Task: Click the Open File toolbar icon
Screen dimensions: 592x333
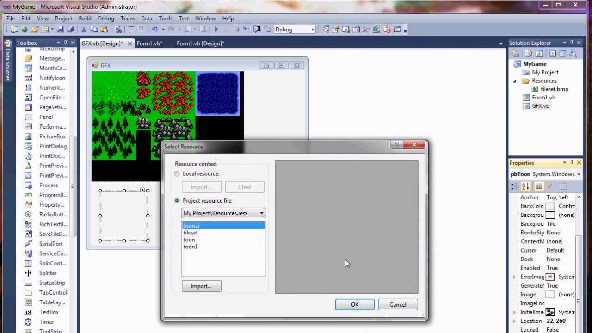Action: tap(35, 29)
